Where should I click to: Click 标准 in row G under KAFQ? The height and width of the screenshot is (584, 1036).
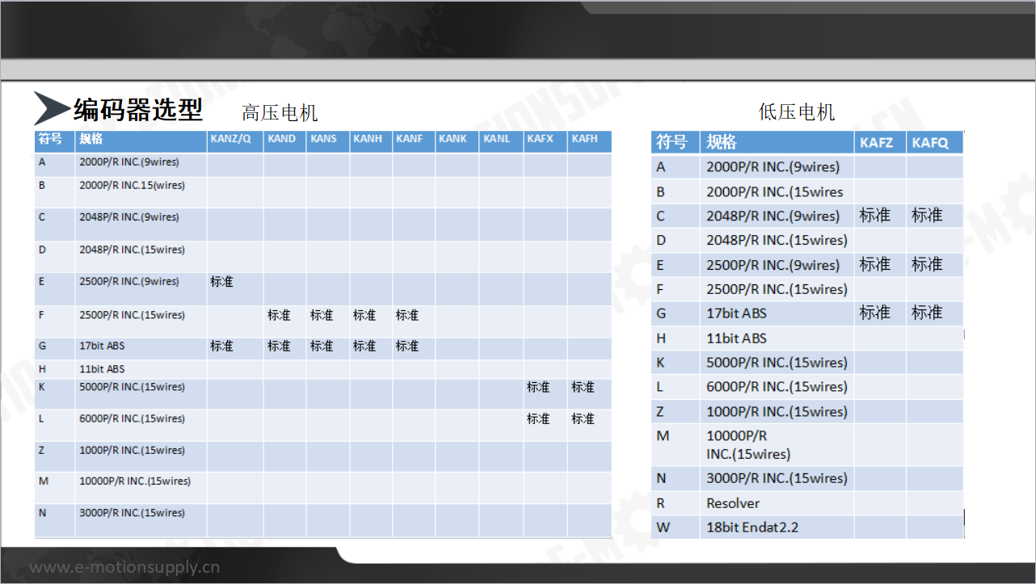(927, 312)
